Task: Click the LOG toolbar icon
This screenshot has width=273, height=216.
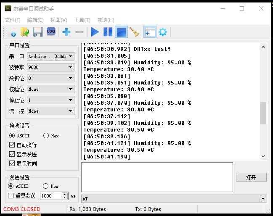Action: 51,32
